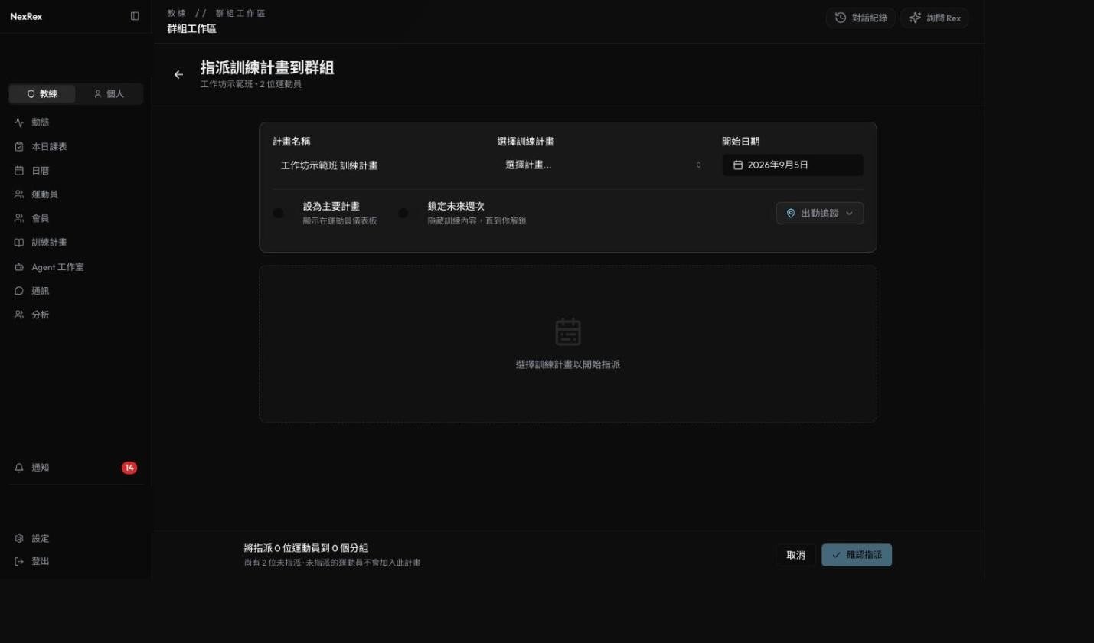The image size is (1094, 643).
Task: Collapse the sidebar with the panel icon
Action: pyautogui.click(x=135, y=16)
